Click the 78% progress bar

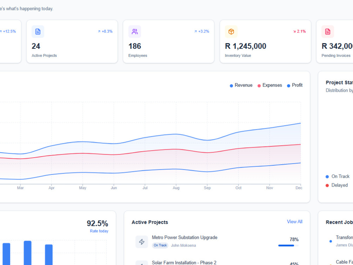[288, 246]
